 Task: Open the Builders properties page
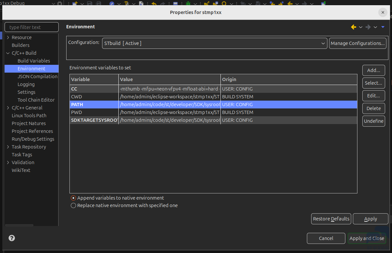[x=21, y=45]
